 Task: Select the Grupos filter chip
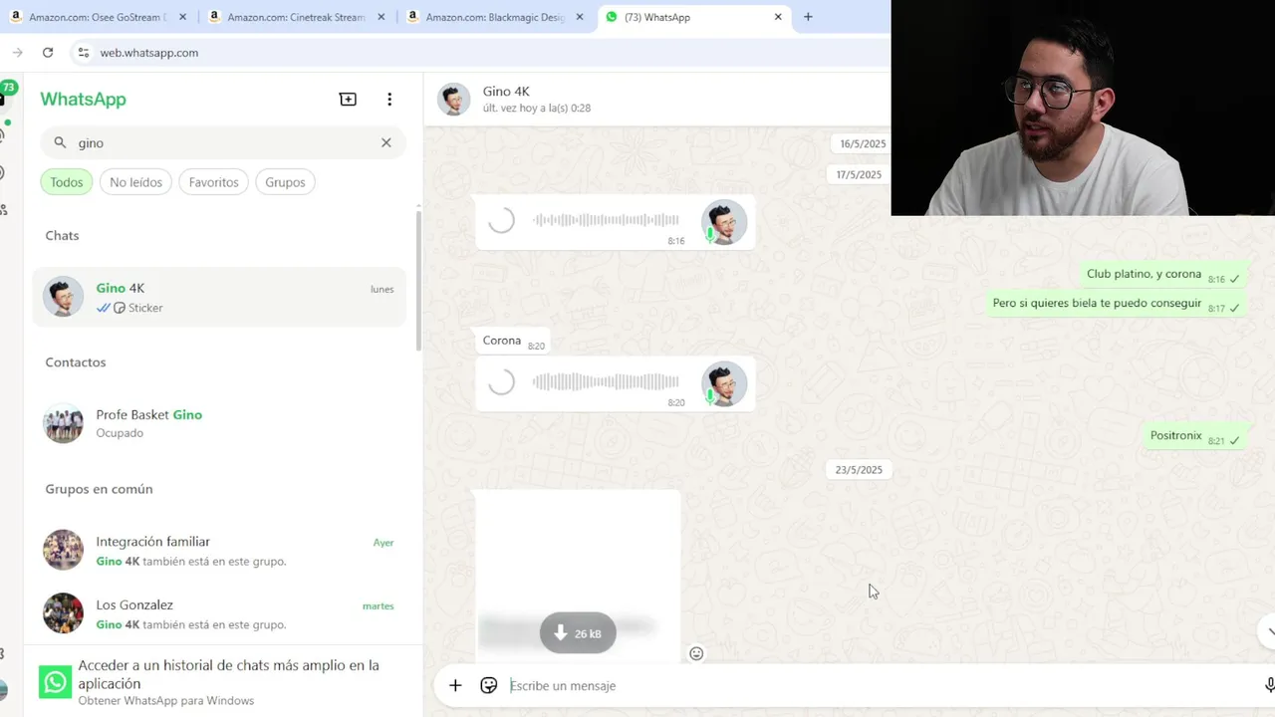tap(285, 182)
